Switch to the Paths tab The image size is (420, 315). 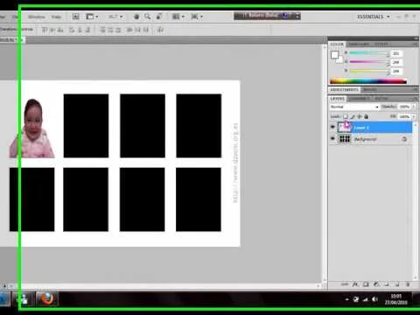(x=381, y=99)
